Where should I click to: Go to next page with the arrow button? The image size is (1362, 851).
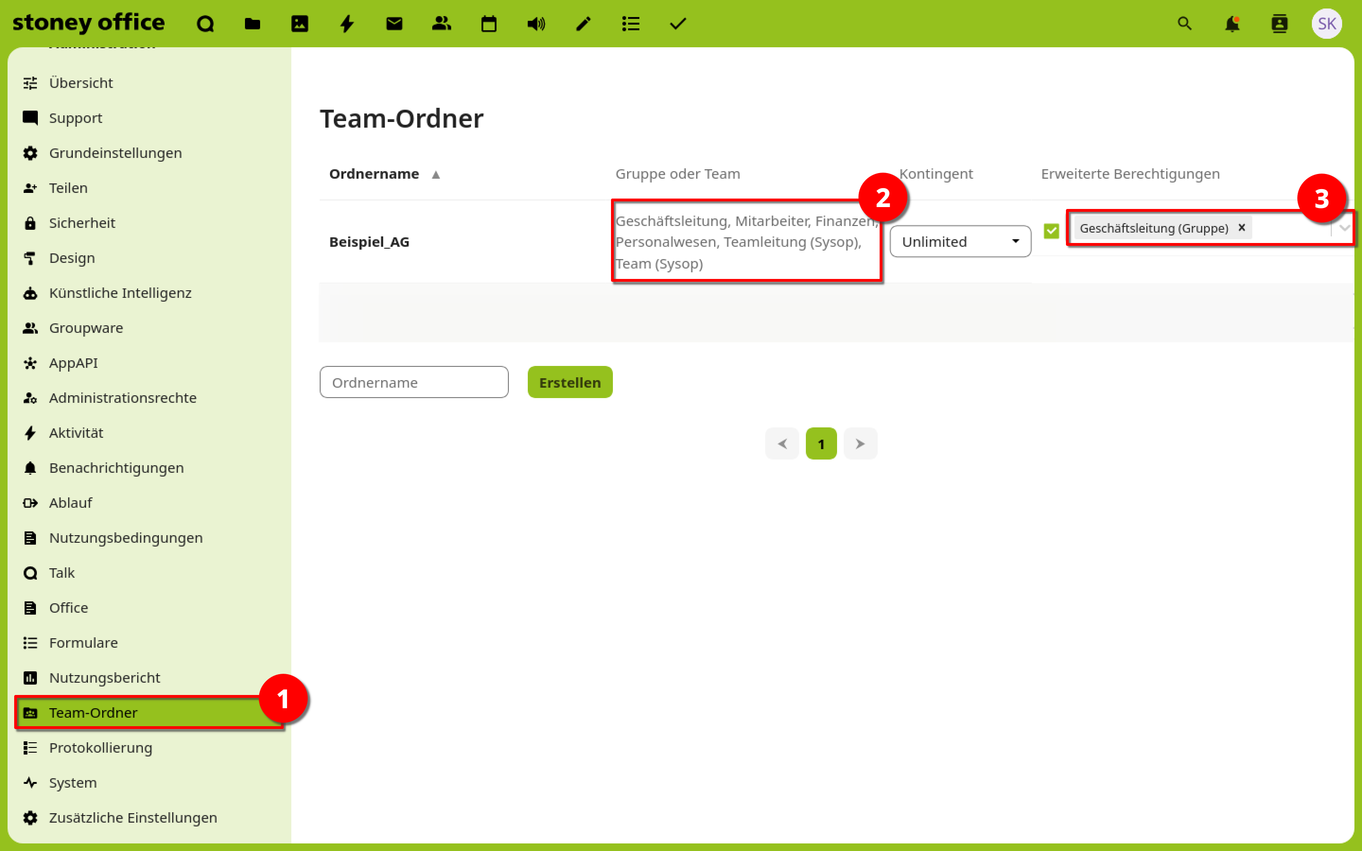pos(860,443)
